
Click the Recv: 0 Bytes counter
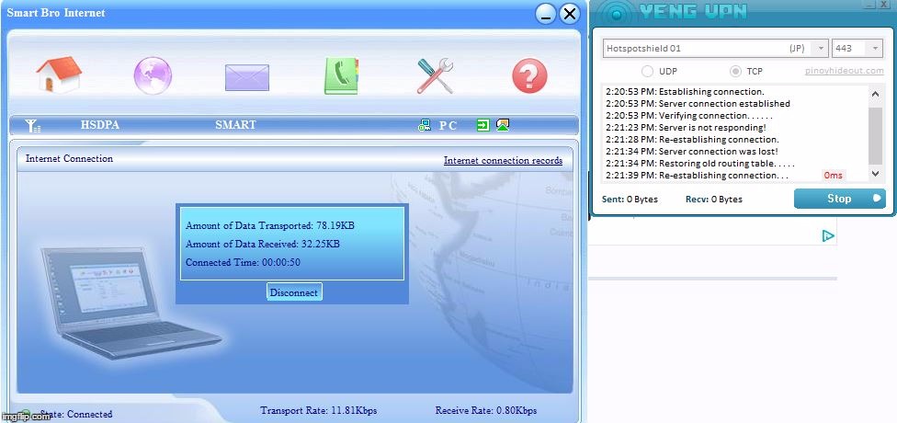point(714,200)
